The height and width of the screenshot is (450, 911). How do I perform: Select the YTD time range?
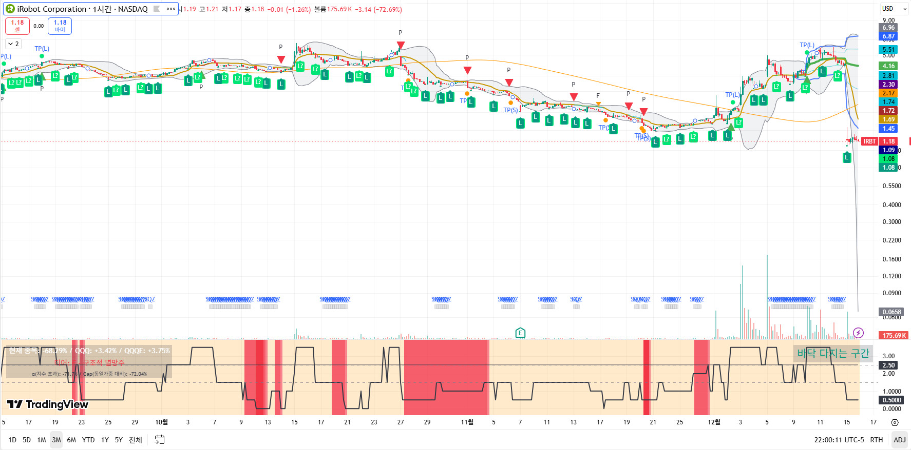pyautogui.click(x=88, y=440)
